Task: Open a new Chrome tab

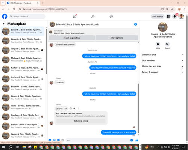Action: tap(43, 3)
